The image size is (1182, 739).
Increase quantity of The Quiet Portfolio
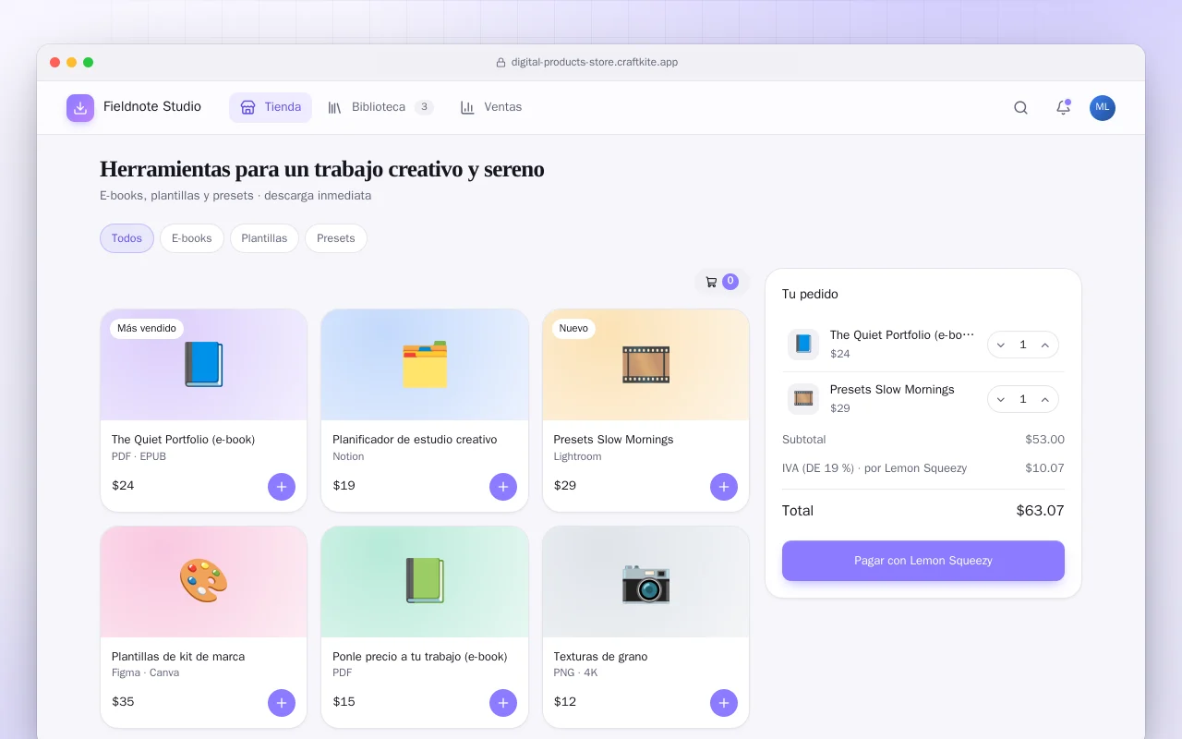coord(1045,345)
